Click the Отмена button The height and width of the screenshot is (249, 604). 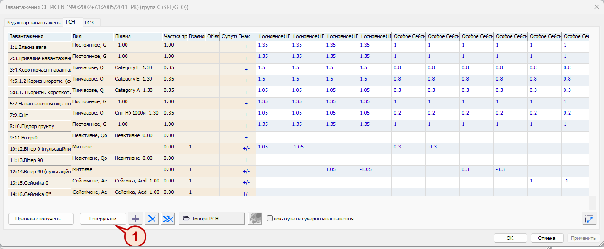[x=546, y=238]
